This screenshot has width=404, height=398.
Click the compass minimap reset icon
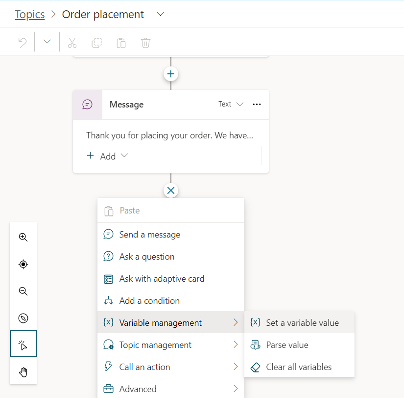point(23,318)
